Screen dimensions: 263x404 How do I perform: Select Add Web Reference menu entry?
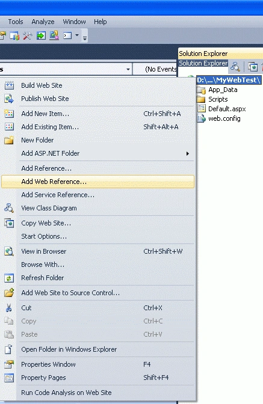tap(97, 182)
